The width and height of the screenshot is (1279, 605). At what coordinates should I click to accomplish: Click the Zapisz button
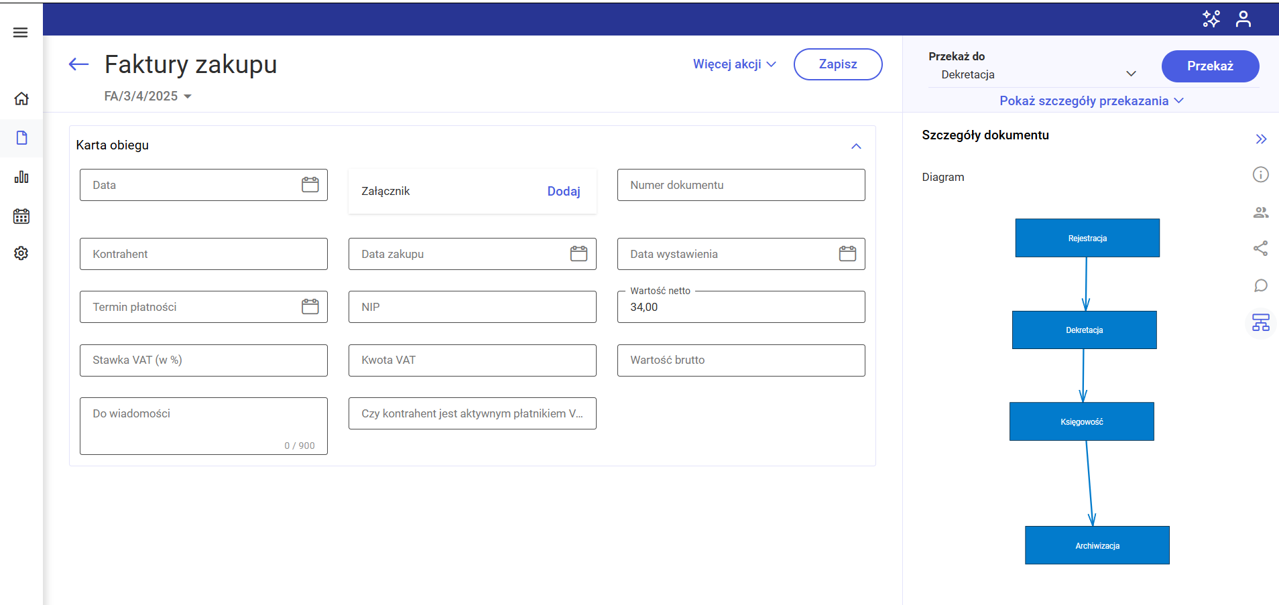pyautogui.click(x=838, y=64)
